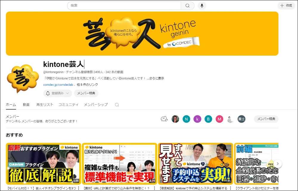Click the おすすめ section heading
The width and height of the screenshot is (298, 191).
14,135
